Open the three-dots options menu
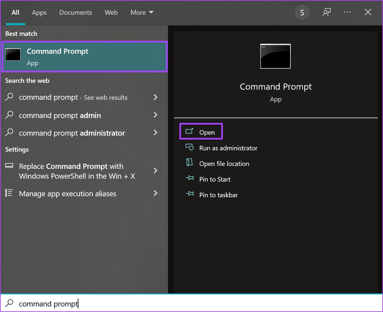The height and width of the screenshot is (312, 383). click(347, 12)
